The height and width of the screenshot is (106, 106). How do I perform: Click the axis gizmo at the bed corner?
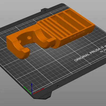[34, 89]
